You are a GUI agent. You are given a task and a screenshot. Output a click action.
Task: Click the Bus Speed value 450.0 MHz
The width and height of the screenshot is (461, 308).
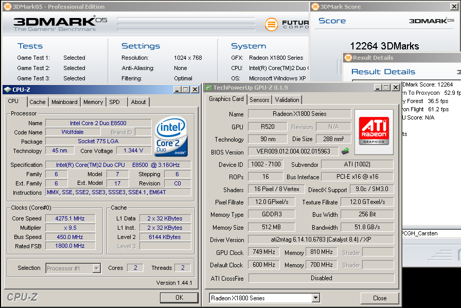pos(70,237)
